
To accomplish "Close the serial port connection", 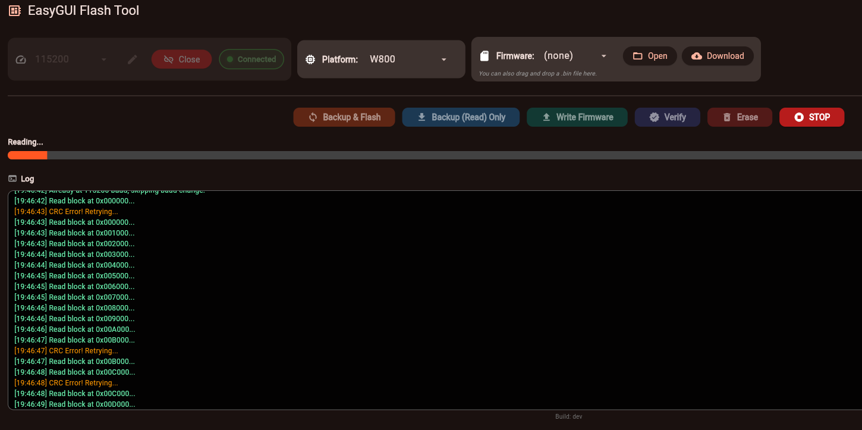I will pyautogui.click(x=181, y=59).
